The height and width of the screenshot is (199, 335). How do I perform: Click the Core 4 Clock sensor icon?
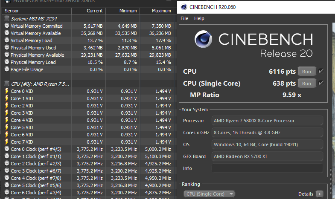pyautogui.click(x=7, y=178)
